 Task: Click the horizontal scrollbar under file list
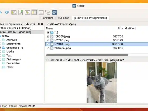pyautogui.click(x=87, y=55)
